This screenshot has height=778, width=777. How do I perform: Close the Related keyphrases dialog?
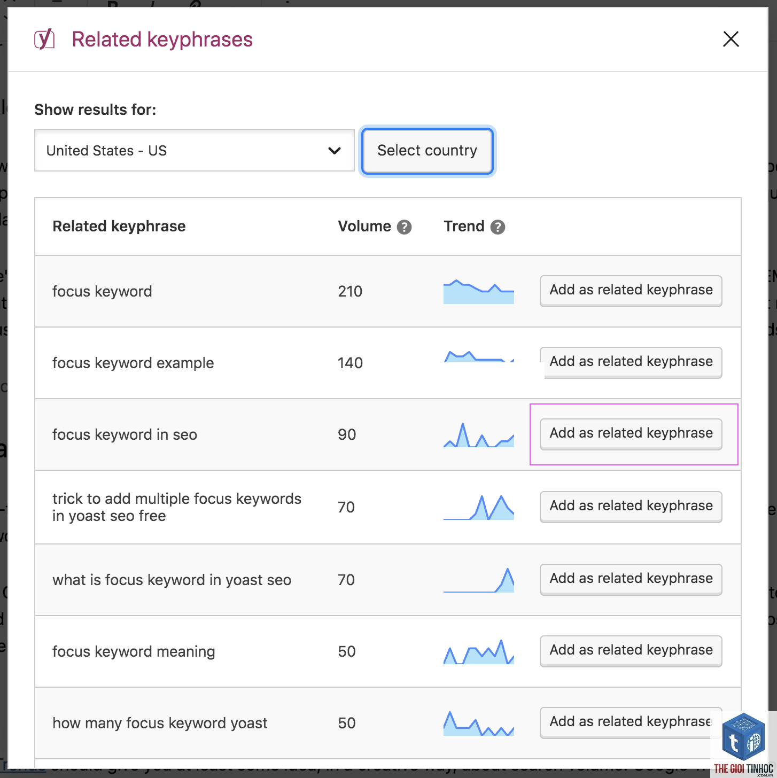pyautogui.click(x=731, y=39)
